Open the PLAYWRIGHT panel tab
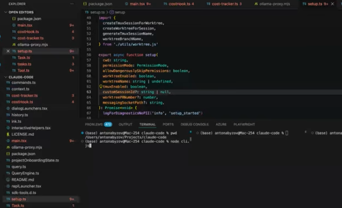This screenshot has height=208, width=342. click(244, 124)
